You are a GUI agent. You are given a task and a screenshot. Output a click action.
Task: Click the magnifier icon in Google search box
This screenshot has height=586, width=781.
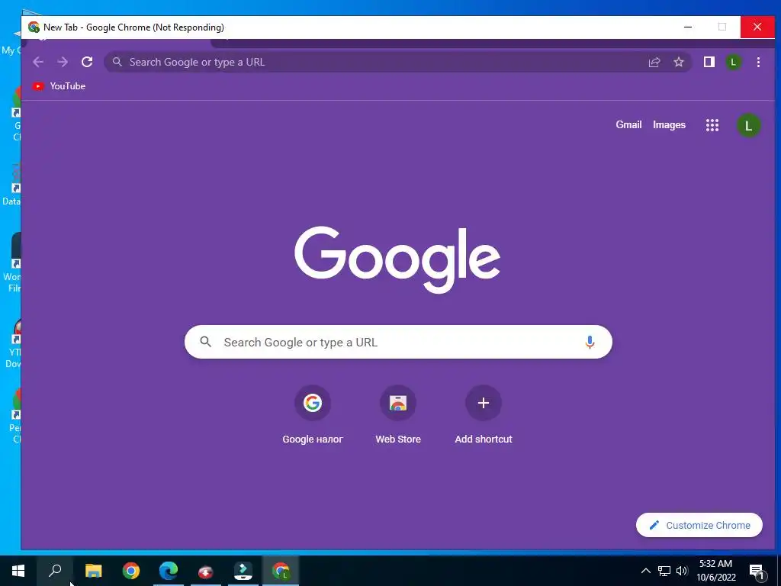[206, 342]
